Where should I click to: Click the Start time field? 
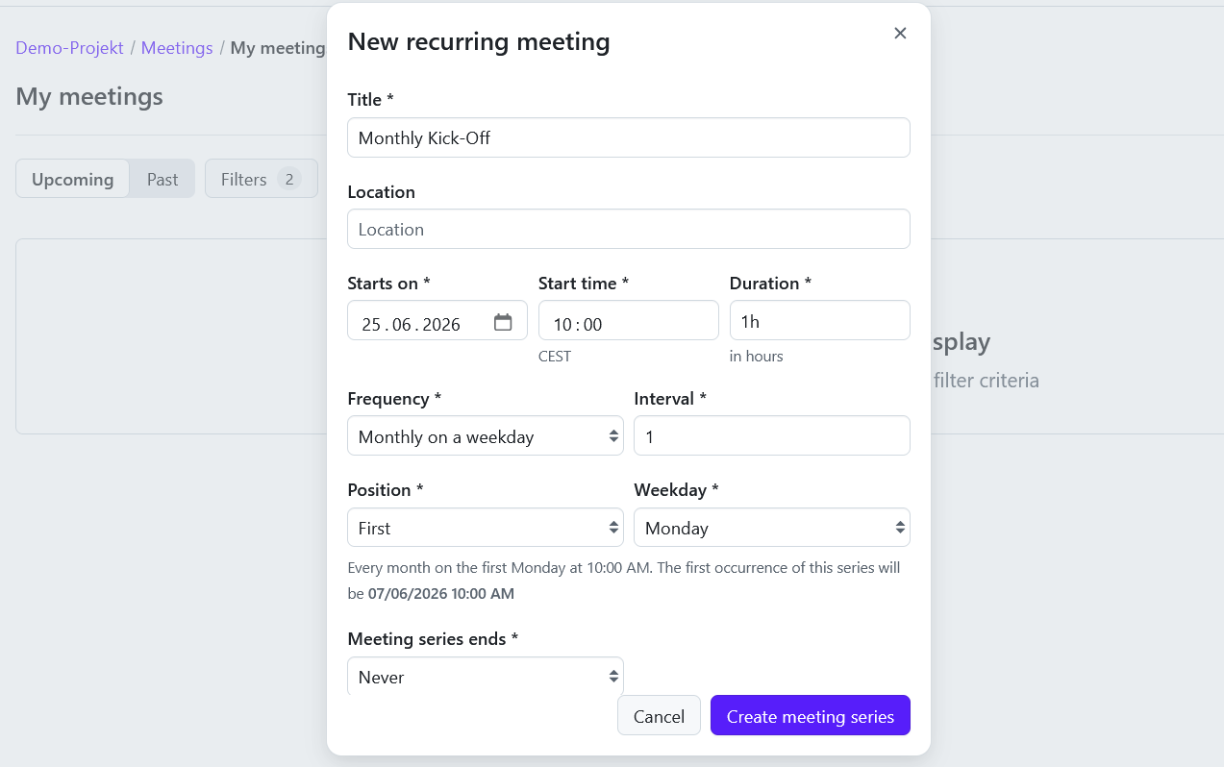pos(629,320)
